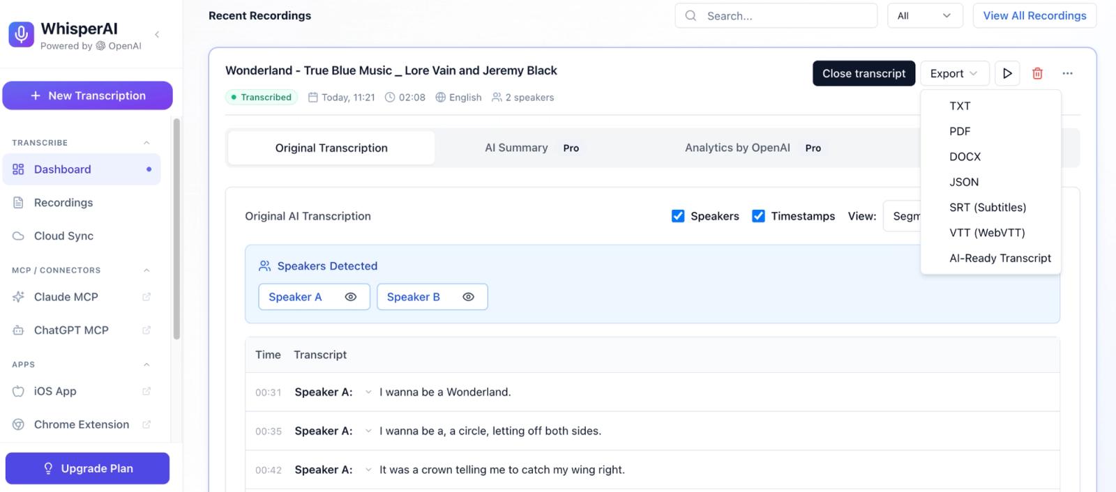This screenshot has height=492, width=1116.
Task: Switch to Original Transcription tab
Action: pyautogui.click(x=331, y=148)
